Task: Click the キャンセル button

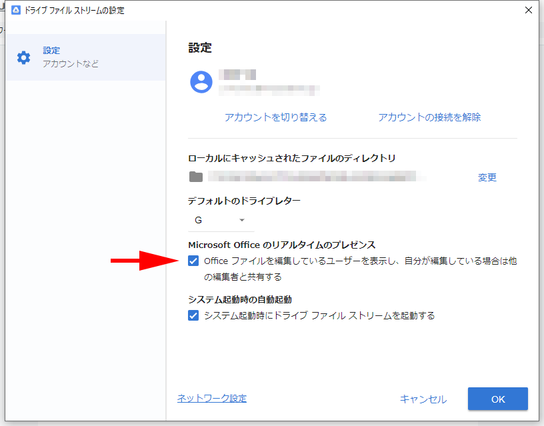Action: tap(423, 399)
